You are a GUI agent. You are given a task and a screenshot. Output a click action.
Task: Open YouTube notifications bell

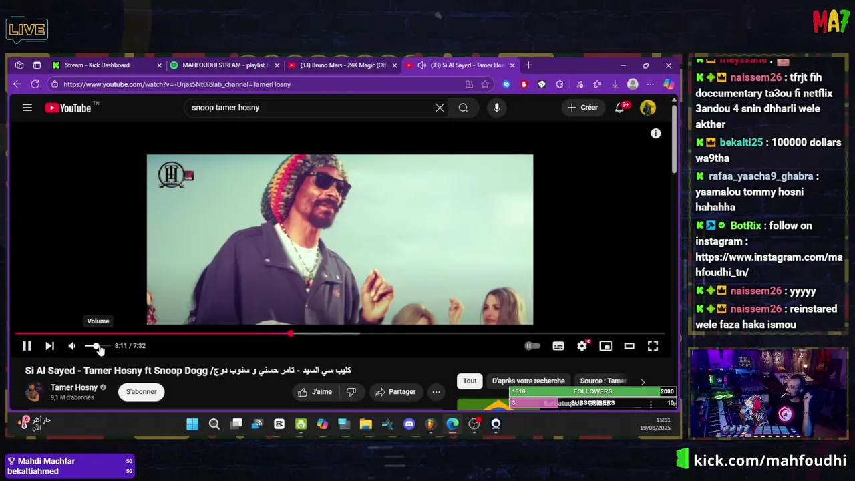click(x=620, y=108)
